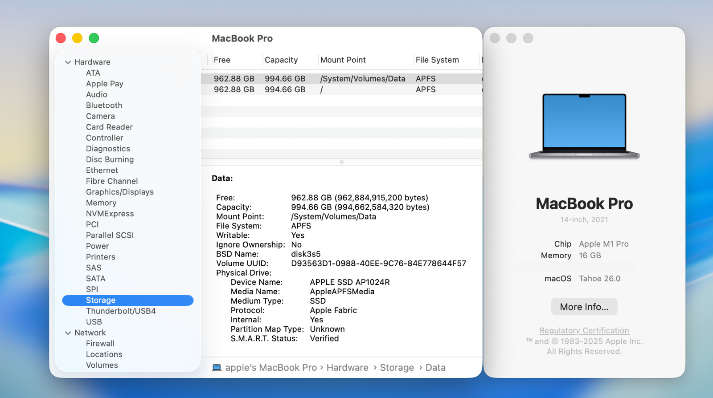The height and width of the screenshot is (398, 713).
Task: Select Volumes under Network
Action: (102, 365)
